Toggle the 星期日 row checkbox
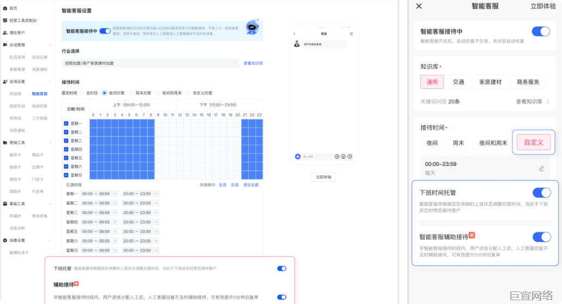This screenshot has width=562, height=304. [66, 175]
